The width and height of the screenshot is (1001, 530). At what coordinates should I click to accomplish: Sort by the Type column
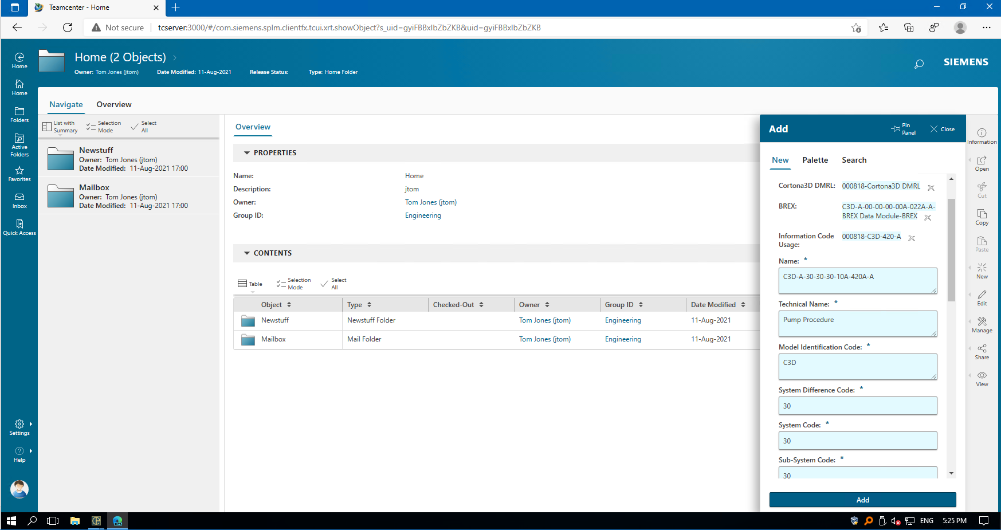(x=369, y=305)
